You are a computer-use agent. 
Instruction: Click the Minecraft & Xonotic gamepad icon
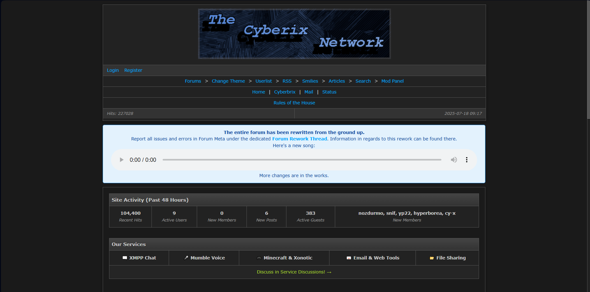[x=259, y=258]
